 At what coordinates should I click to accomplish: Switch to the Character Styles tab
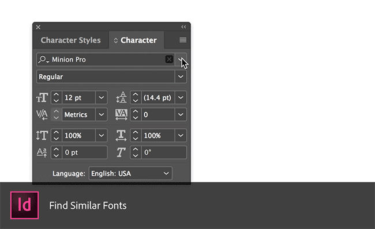click(x=70, y=40)
